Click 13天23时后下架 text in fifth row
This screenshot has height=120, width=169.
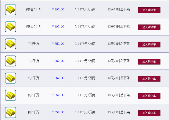click(x=119, y=78)
